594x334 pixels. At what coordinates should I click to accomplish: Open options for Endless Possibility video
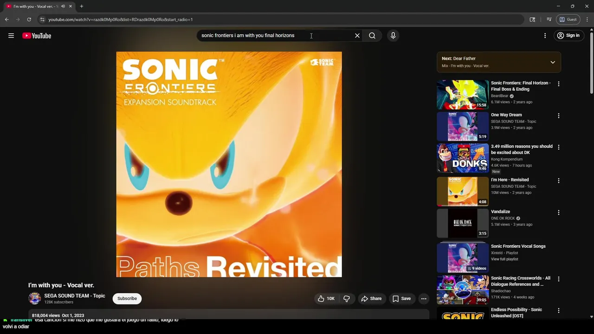(559, 310)
